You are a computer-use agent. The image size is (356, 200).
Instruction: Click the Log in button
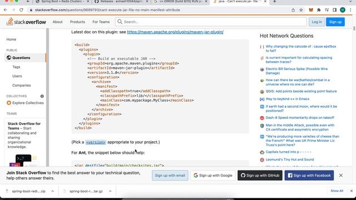click(x=317, y=22)
